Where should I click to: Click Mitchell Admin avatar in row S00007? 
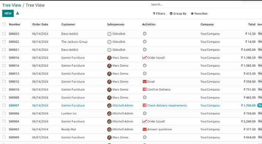109,105
